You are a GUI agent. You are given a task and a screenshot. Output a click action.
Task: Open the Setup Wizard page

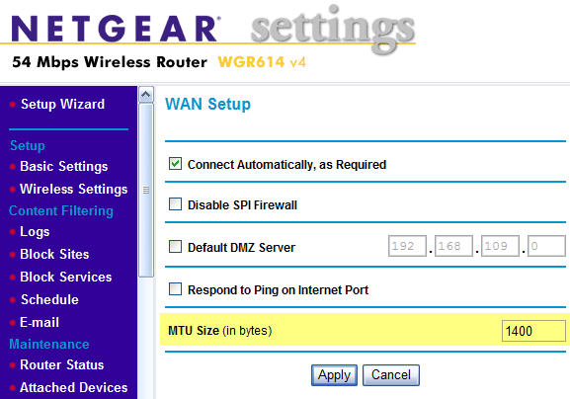pyautogui.click(x=62, y=105)
